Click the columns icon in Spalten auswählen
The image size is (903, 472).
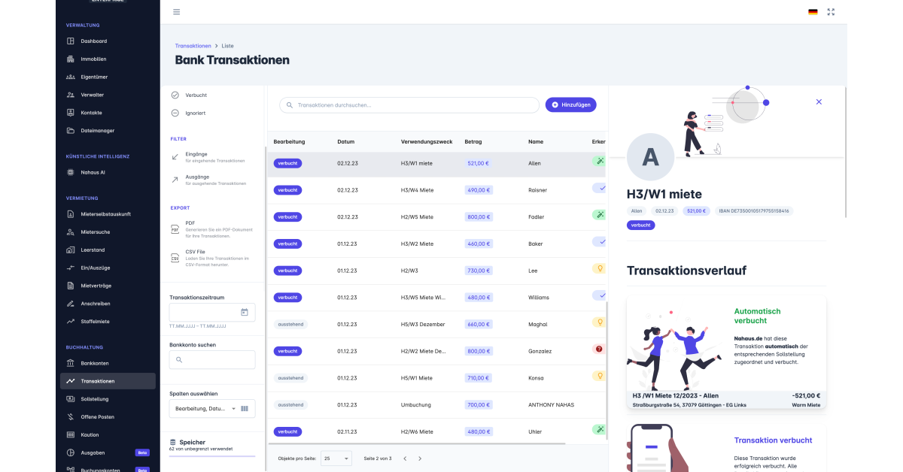pos(244,409)
